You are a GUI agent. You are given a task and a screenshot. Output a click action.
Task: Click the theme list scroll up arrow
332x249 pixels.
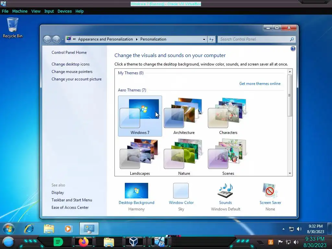[290, 72]
